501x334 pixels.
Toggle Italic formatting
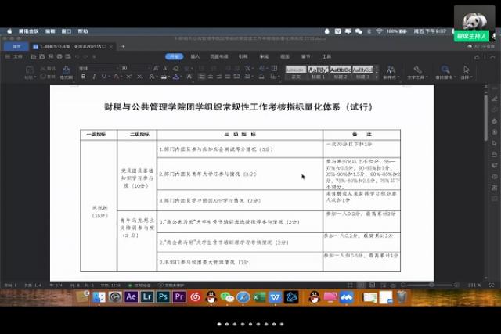tap(94, 77)
